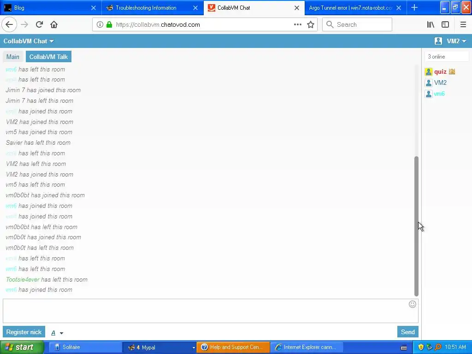Click Tootsie4ever name in chat log

tap(23, 280)
